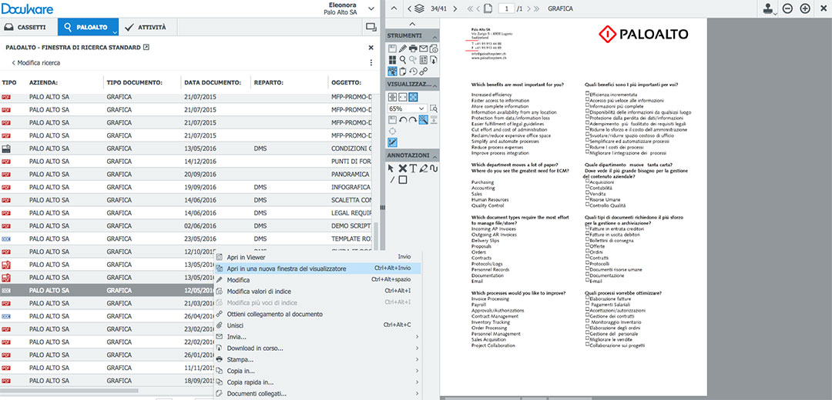Select the rectangle annotation tool
Screen dimensions: 832x400
point(403,179)
